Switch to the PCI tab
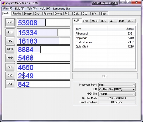The height and width of the screenshot is (122, 143). tap(68, 14)
